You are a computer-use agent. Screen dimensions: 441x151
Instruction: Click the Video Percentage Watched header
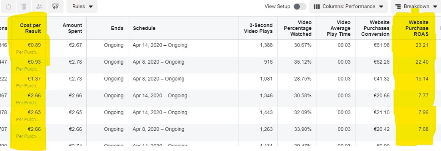pyautogui.click(x=298, y=28)
